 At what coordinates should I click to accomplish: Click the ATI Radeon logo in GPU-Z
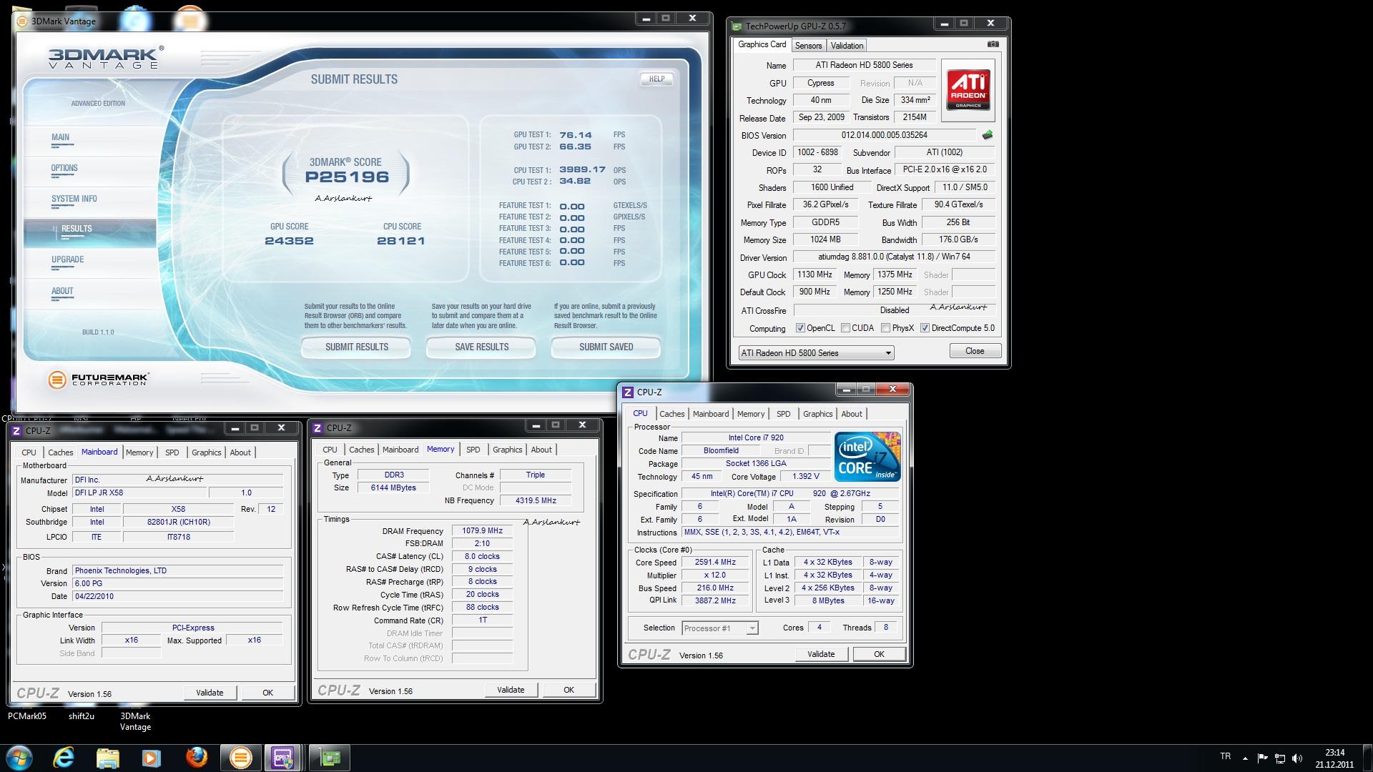coord(968,89)
